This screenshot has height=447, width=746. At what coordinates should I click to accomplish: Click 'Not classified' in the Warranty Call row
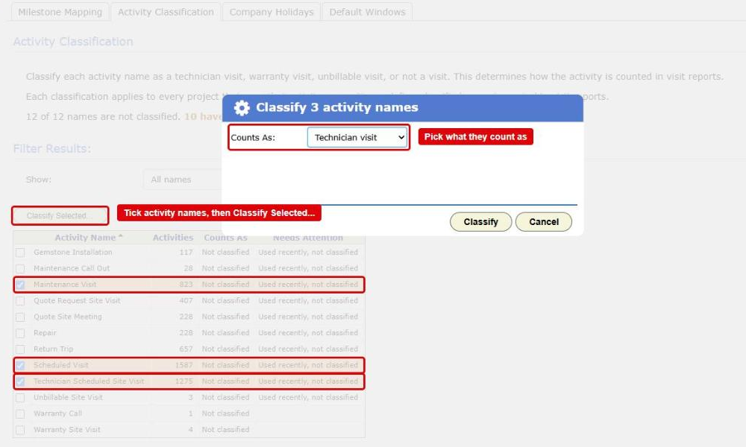pos(225,413)
